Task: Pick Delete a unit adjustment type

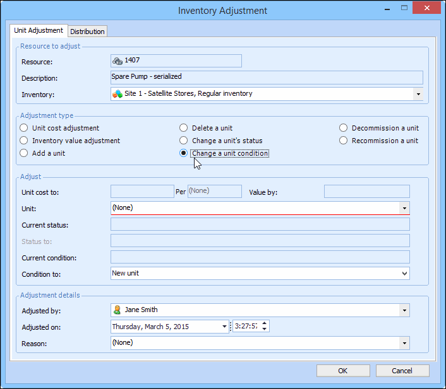Action: [x=184, y=128]
